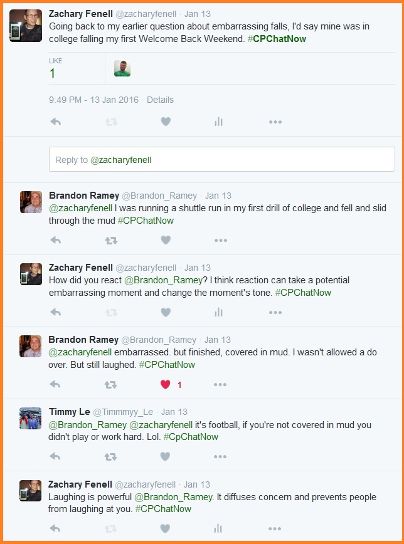
Task: Open more options on shuttle run tweet
Action: (x=220, y=240)
